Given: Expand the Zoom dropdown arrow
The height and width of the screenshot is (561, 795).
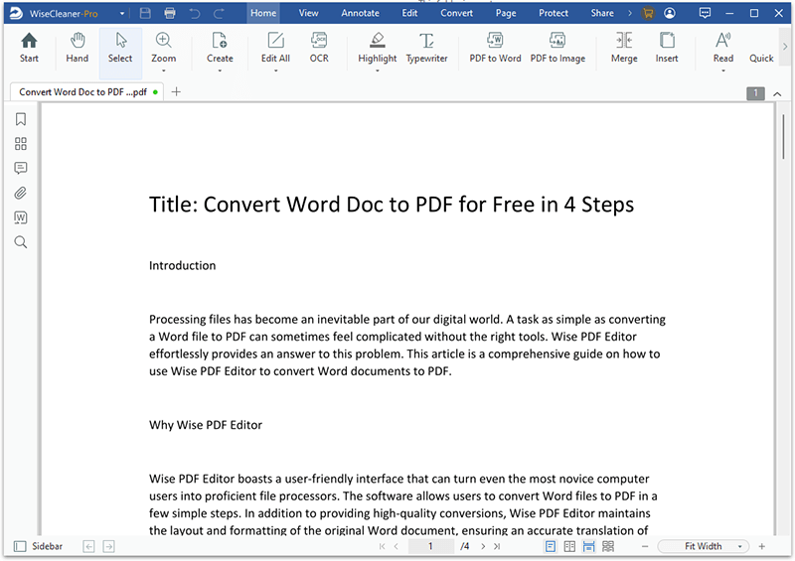Looking at the screenshot, I should coord(163,70).
